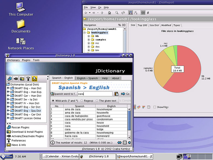Go up one folder in JDiskReport
This screenshot has height=160, width=213.
click(102, 13)
